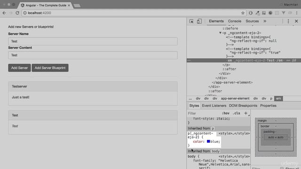The width and height of the screenshot is (301, 169).
Task: Click the Add Server button
Action: tap(19, 68)
